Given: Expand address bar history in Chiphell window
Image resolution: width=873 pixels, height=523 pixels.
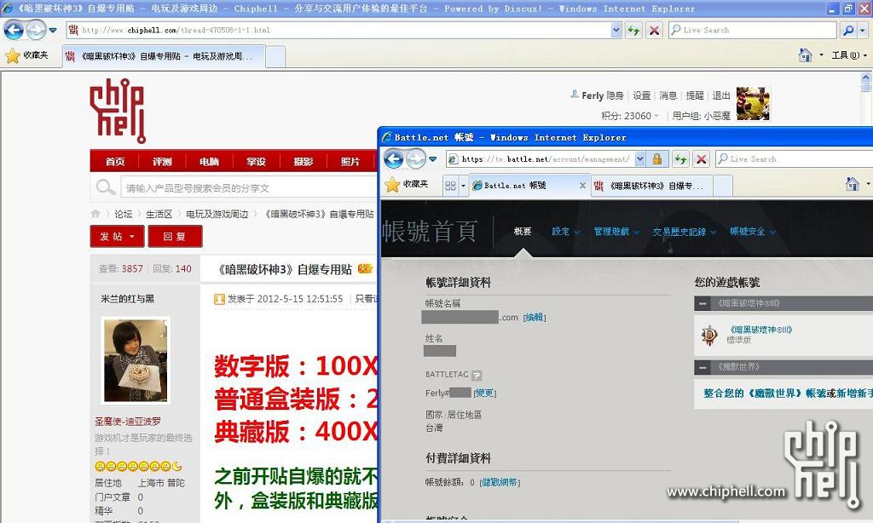Looking at the screenshot, I should pos(616,30).
